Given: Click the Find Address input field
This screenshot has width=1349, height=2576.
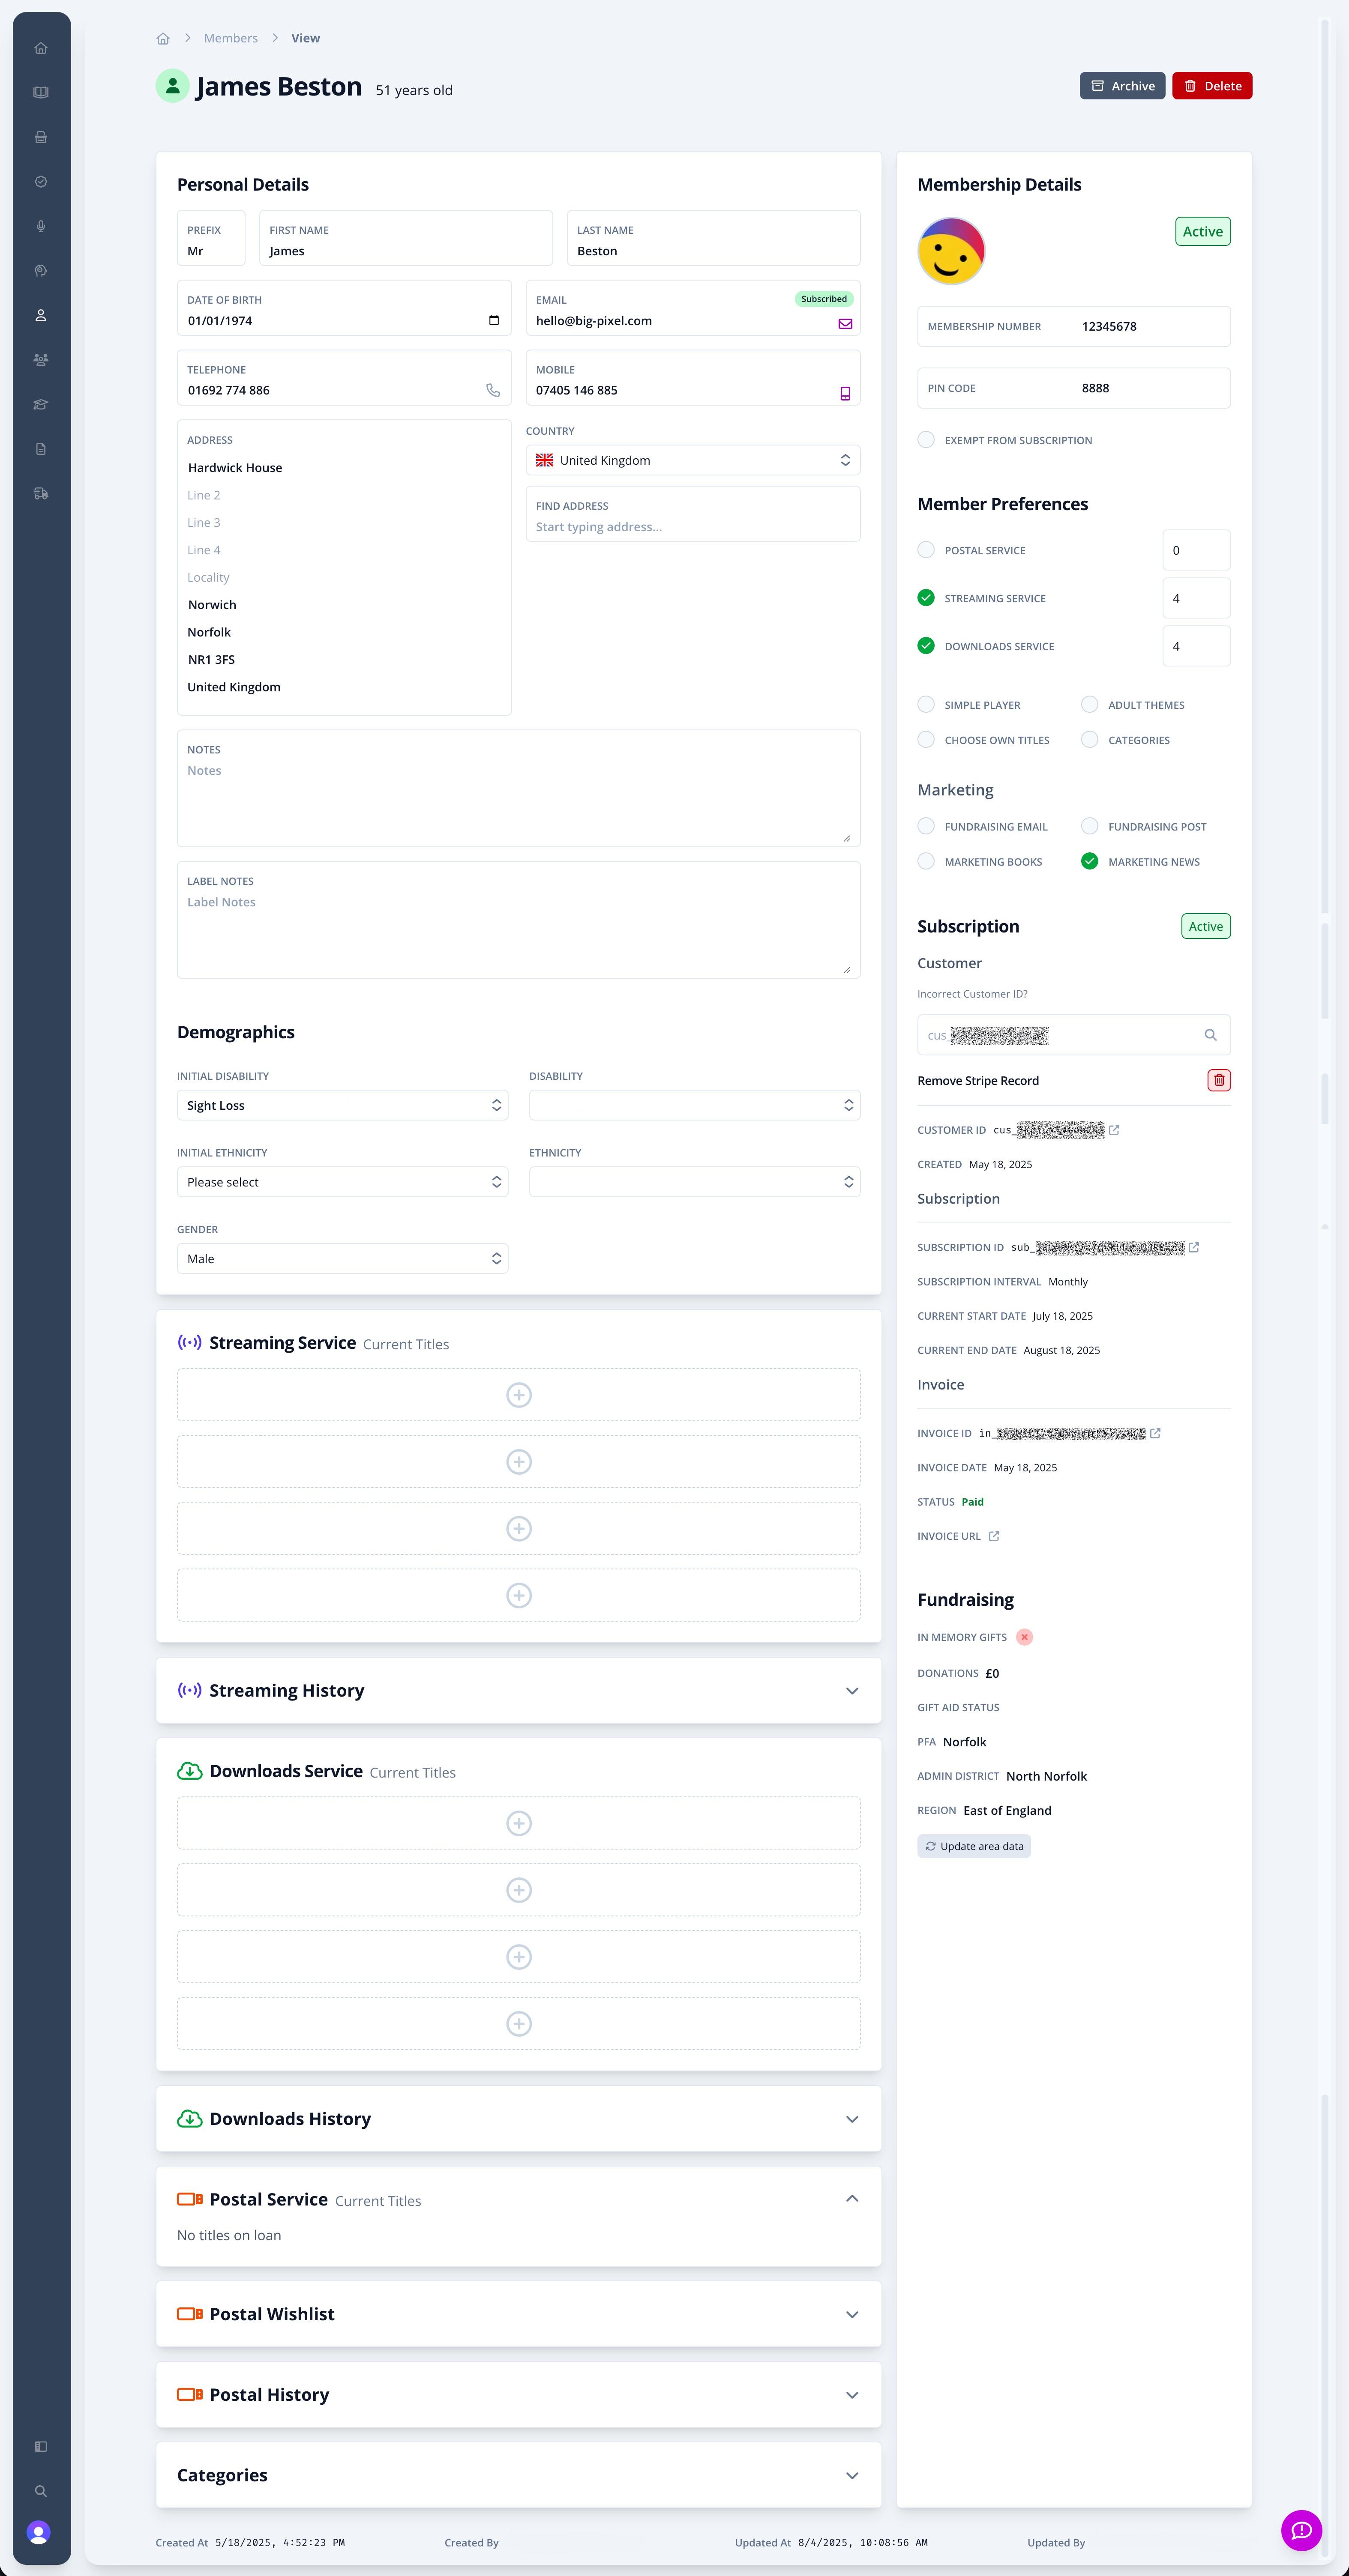Looking at the screenshot, I should [x=692, y=527].
